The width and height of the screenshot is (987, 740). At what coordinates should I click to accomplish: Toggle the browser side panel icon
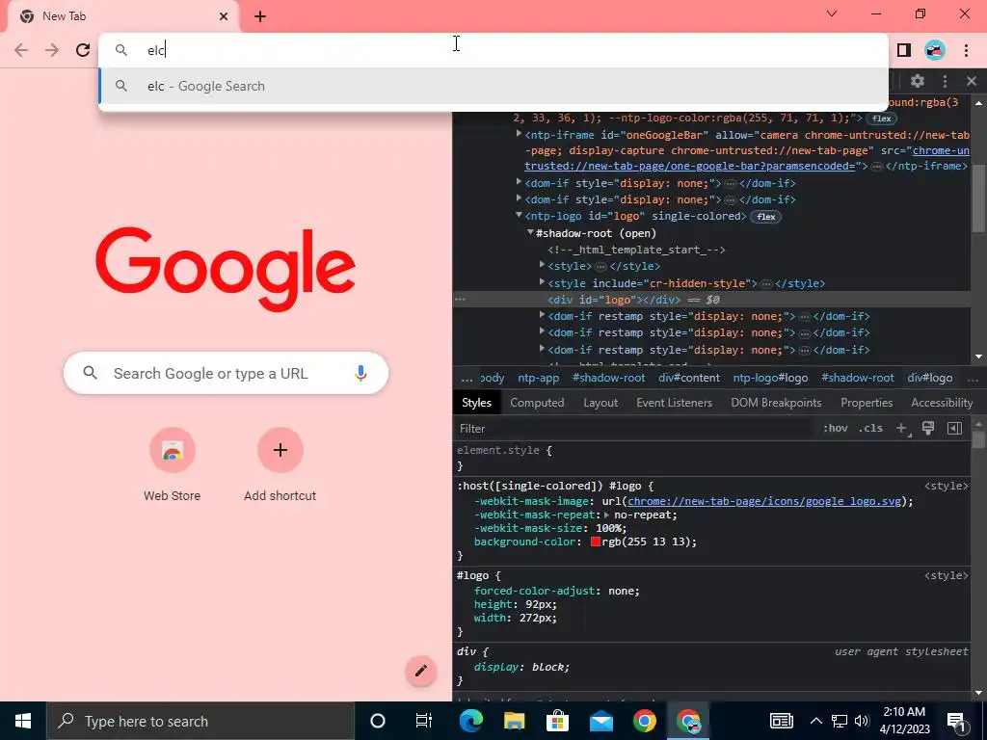point(904,50)
